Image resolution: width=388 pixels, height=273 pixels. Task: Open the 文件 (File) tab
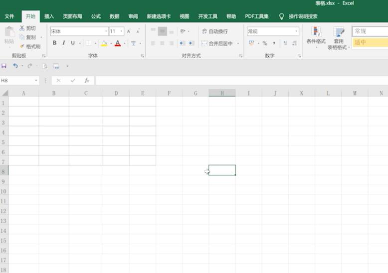click(9, 16)
